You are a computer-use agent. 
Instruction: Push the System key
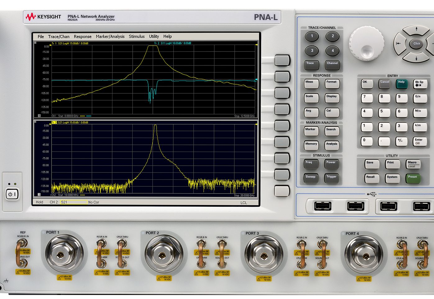(x=393, y=178)
